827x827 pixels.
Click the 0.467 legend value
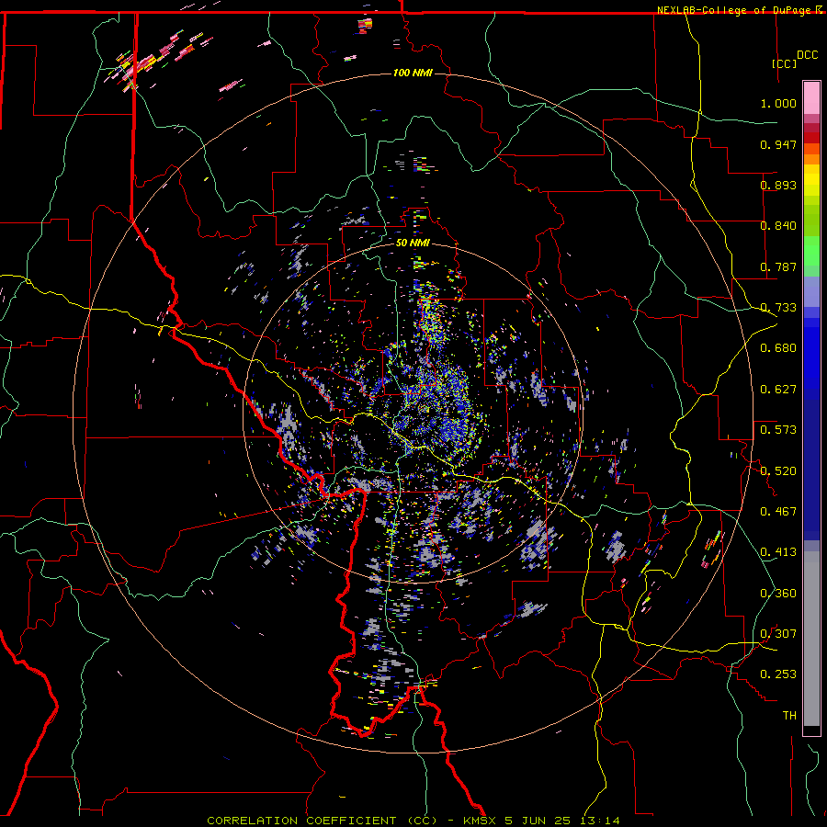pyautogui.click(x=778, y=512)
